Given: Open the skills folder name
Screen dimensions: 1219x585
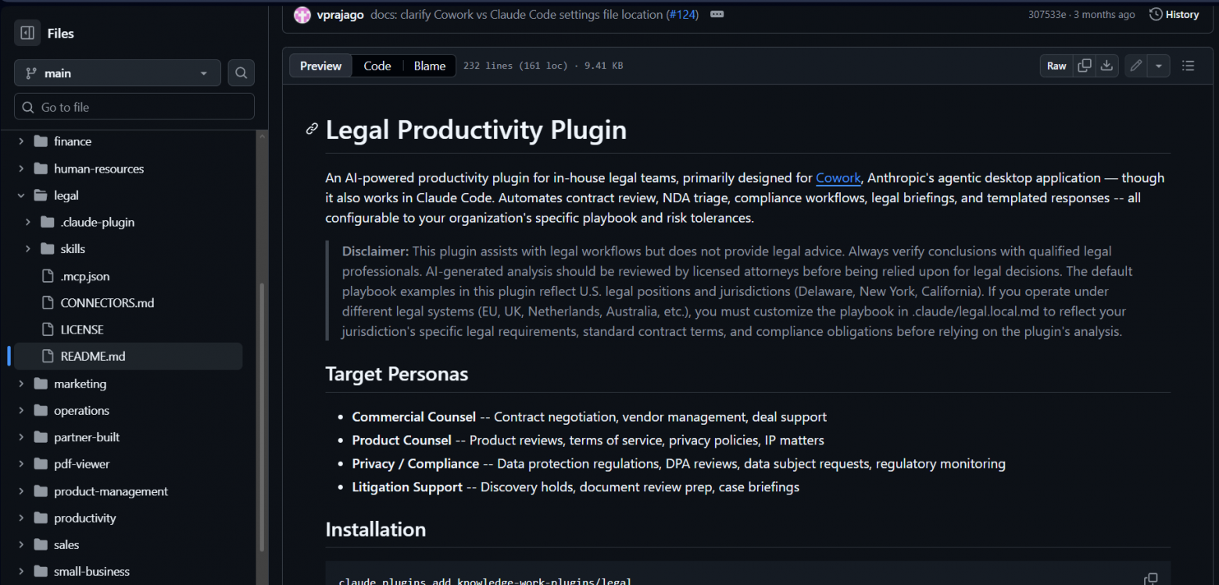Looking at the screenshot, I should tap(73, 248).
